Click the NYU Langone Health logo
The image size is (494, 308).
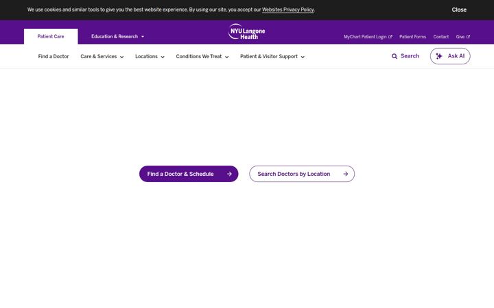coord(247,31)
